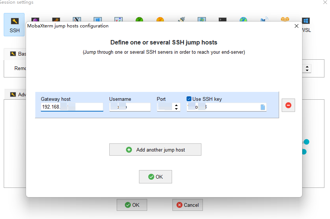Viewport: 330px width, 219px height.
Task: Select the Serial plug session icon
Action: [x=181, y=19]
